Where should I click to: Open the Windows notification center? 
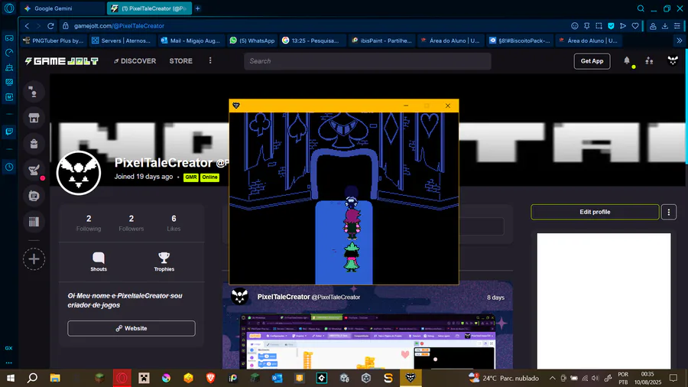[673, 378]
